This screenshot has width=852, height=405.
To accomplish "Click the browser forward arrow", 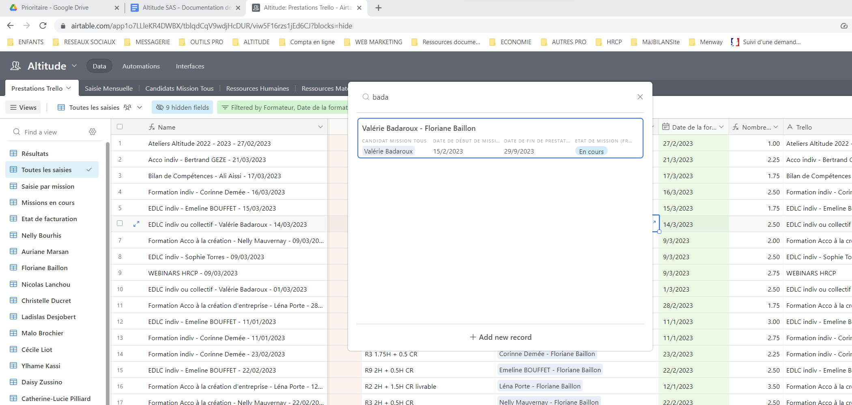I will point(26,26).
